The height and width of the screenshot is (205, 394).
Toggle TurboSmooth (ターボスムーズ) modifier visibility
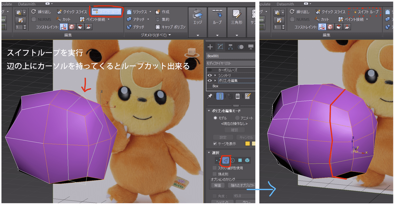click(209, 70)
